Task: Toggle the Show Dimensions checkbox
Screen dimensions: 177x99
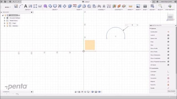Action: click(x=168, y=55)
